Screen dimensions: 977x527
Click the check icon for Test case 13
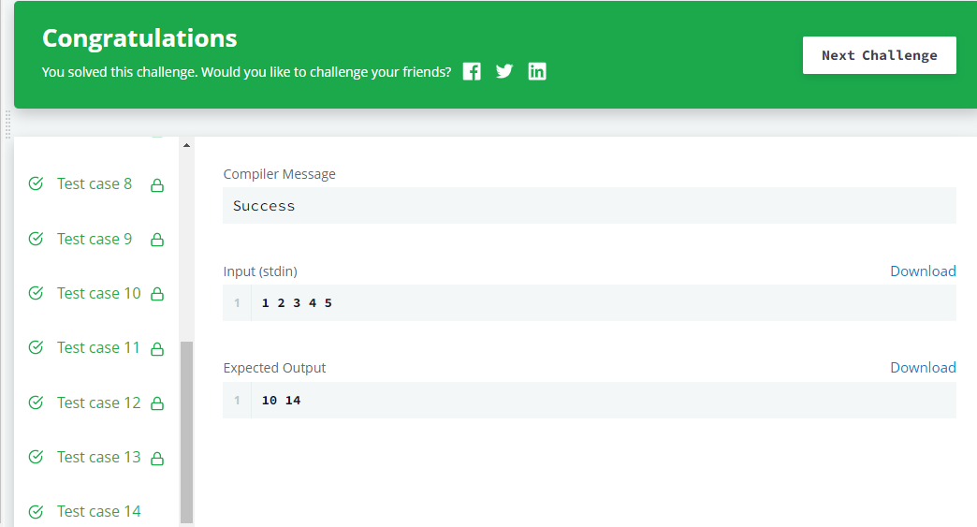click(36, 457)
